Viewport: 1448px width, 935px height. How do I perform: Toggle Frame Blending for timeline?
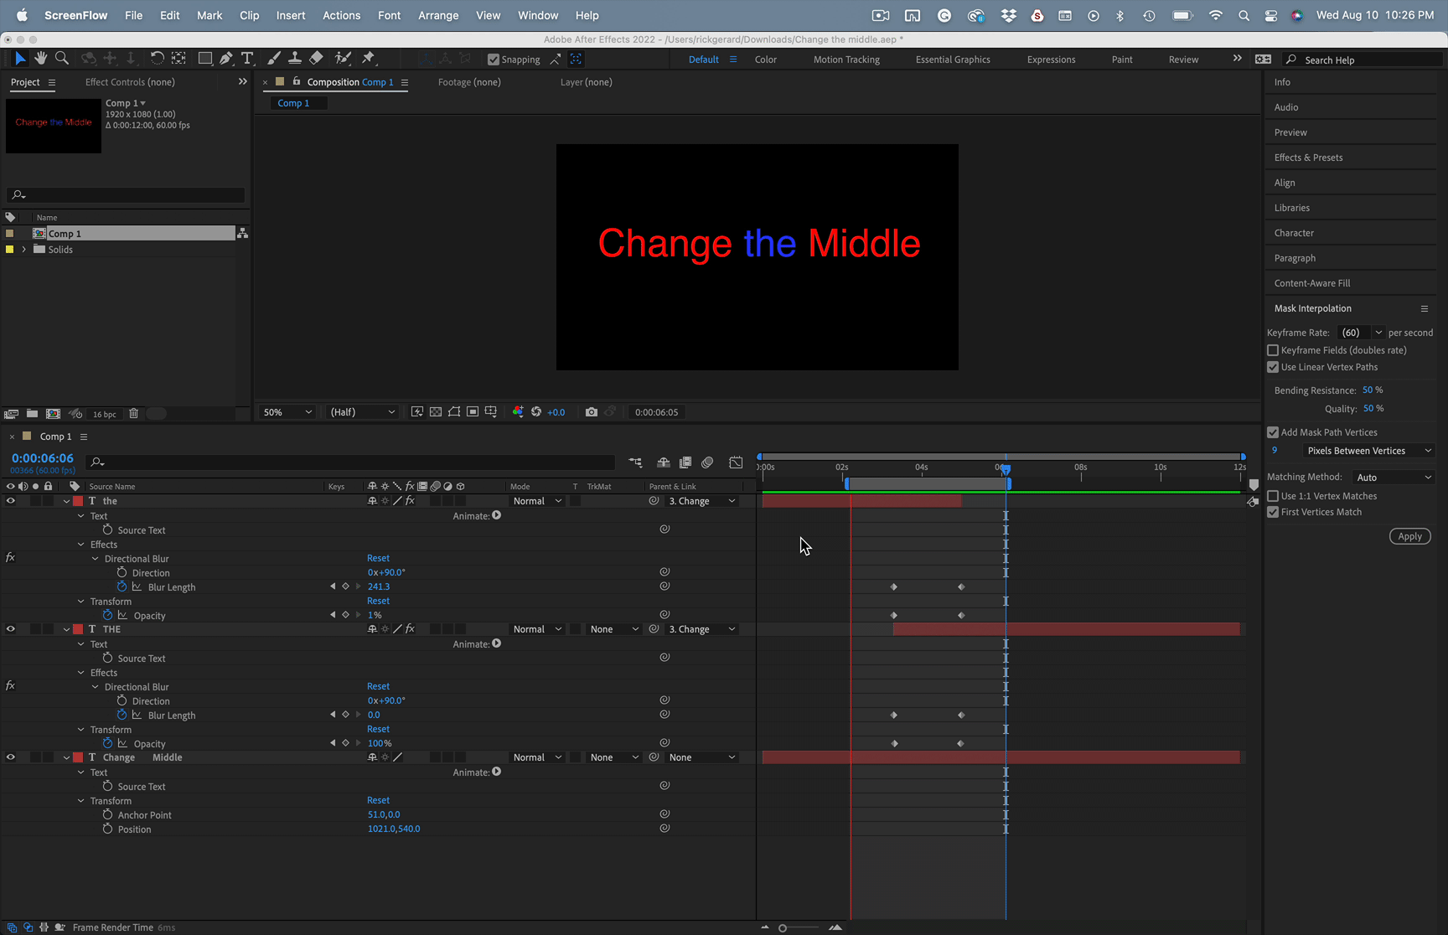pos(685,462)
